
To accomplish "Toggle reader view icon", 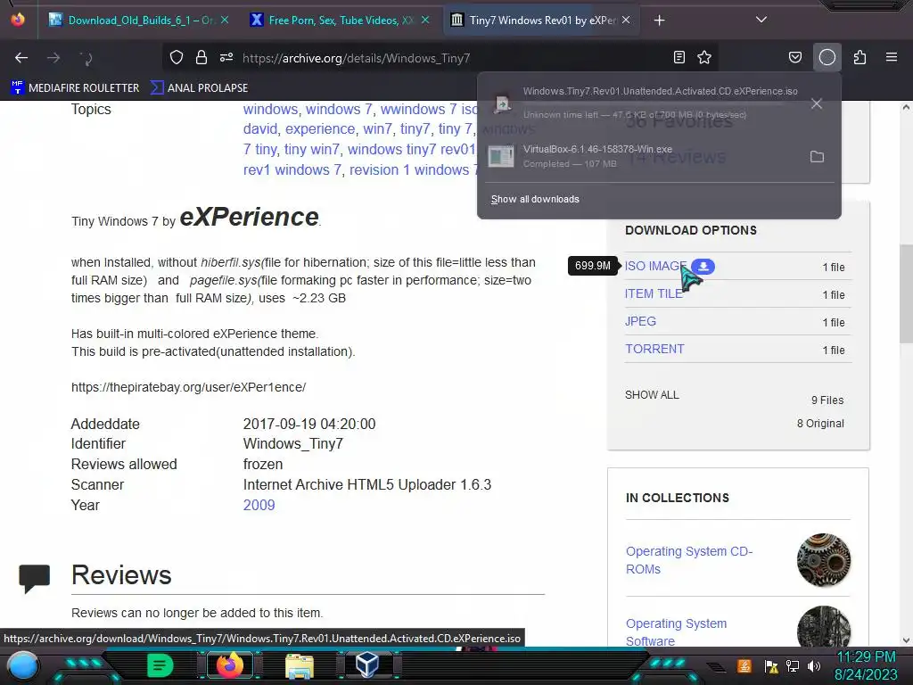I will tap(679, 57).
